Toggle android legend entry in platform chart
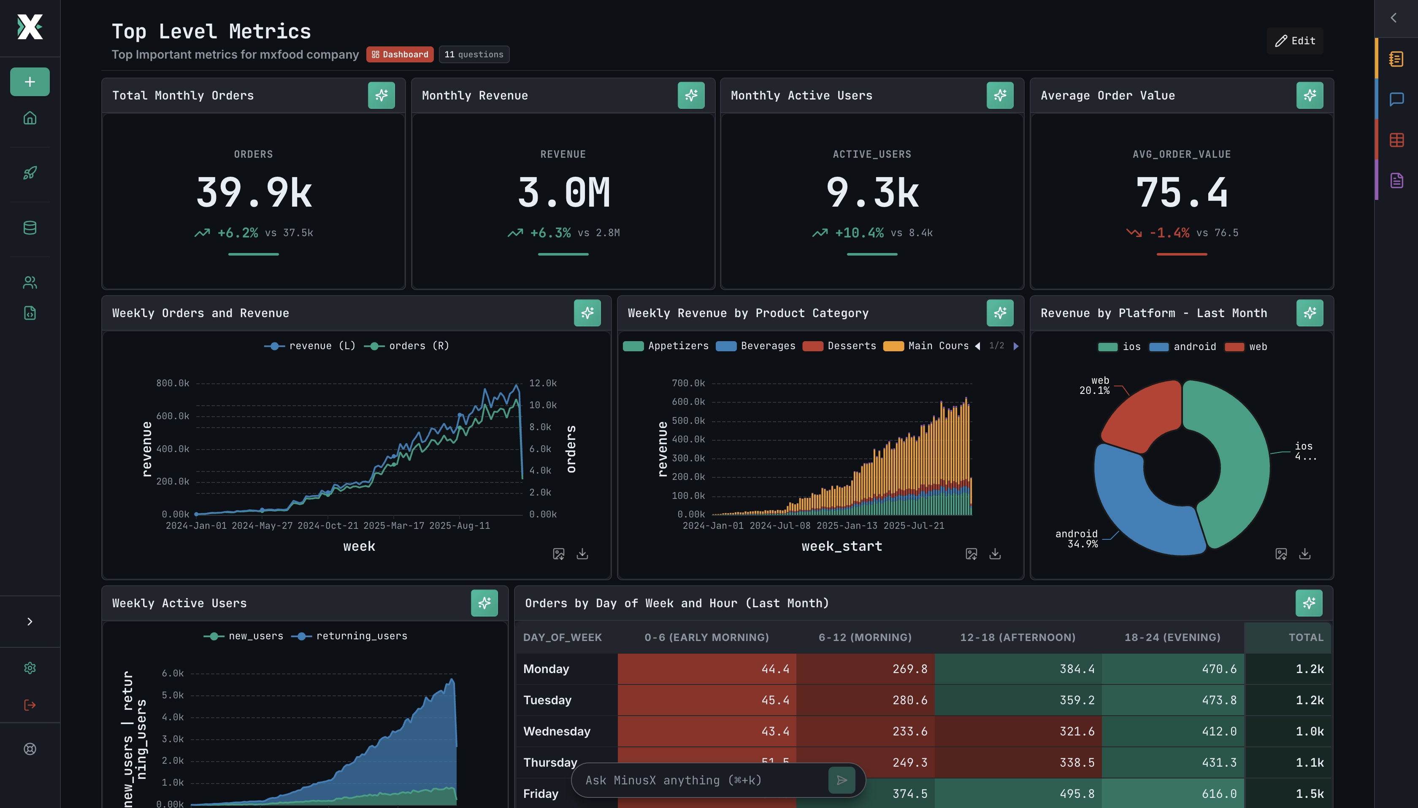The image size is (1418, 808). click(1183, 347)
